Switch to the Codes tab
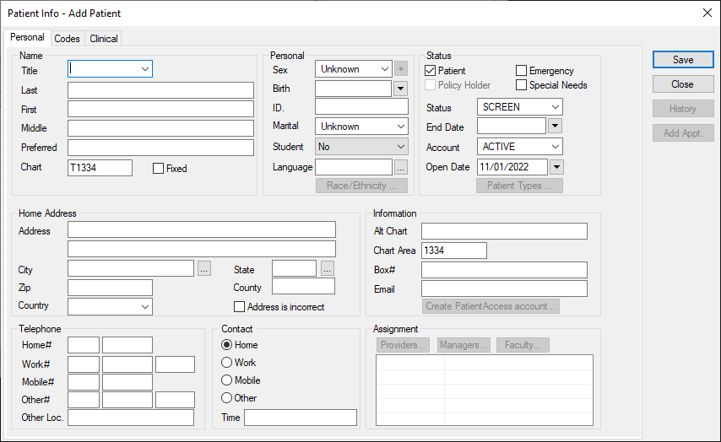The height and width of the screenshot is (442, 721). [68, 39]
